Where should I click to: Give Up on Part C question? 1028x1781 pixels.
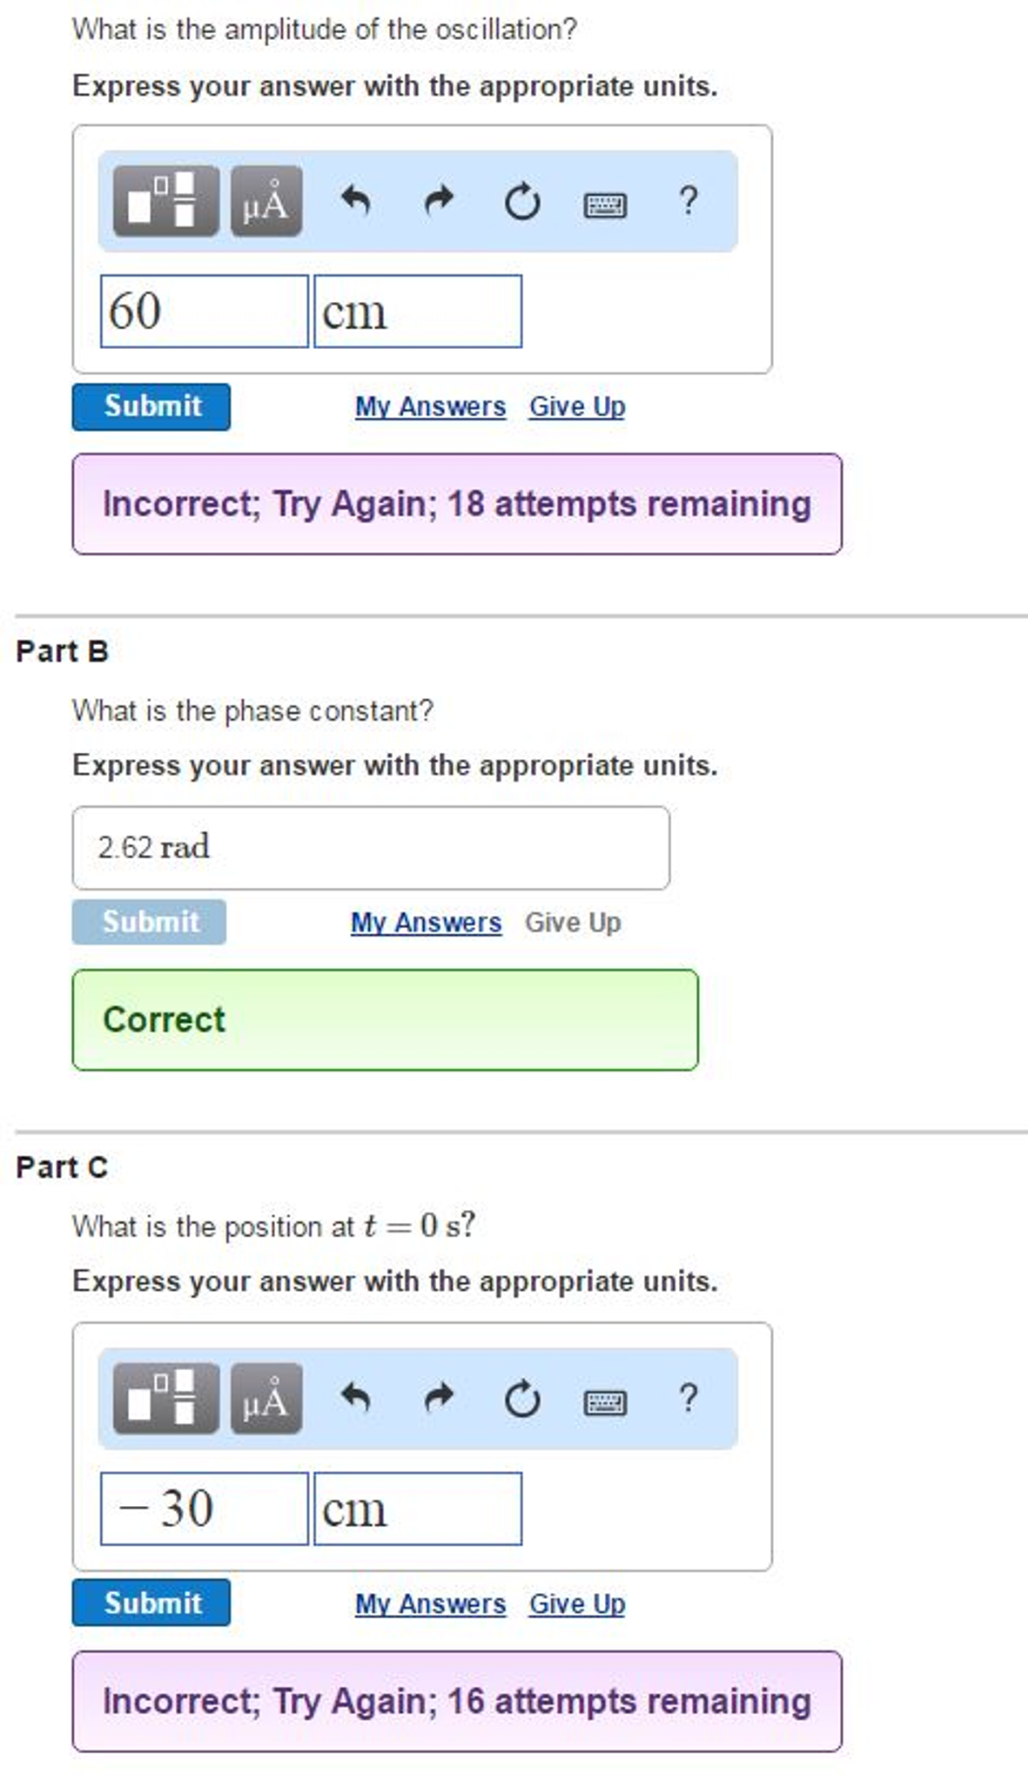click(x=577, y=1603)
